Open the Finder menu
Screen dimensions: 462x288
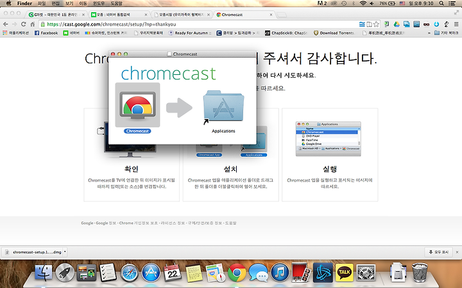(24, 3)
